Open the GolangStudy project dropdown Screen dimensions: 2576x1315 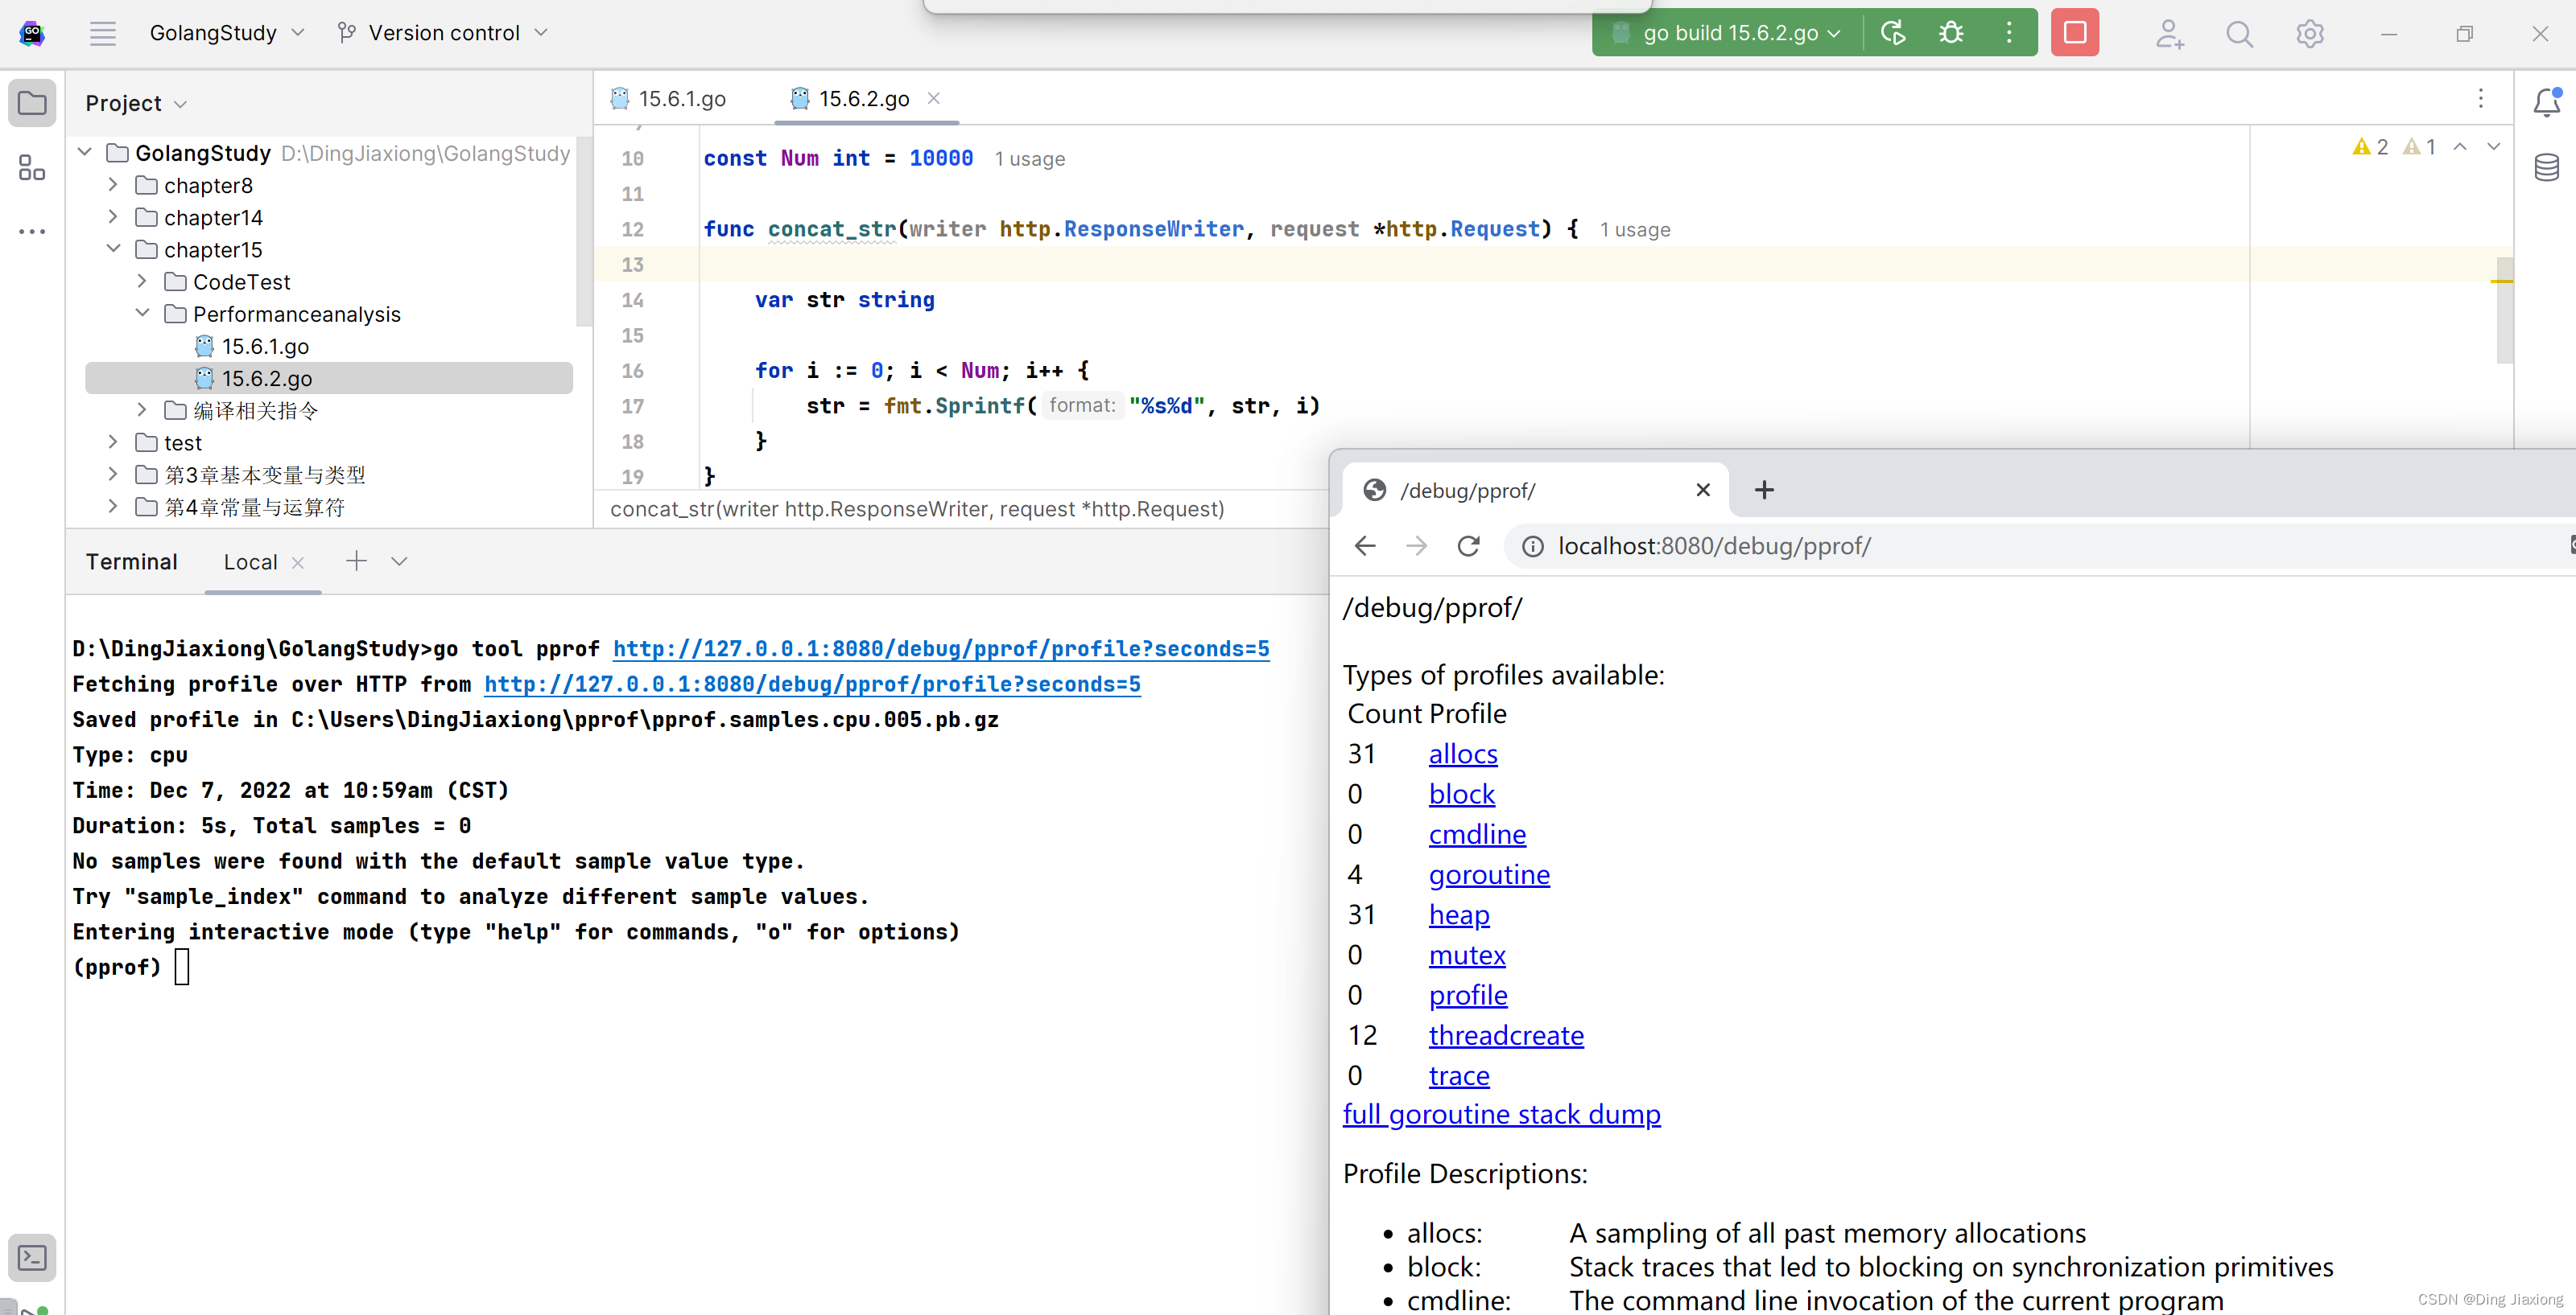(x=227, y=33)
